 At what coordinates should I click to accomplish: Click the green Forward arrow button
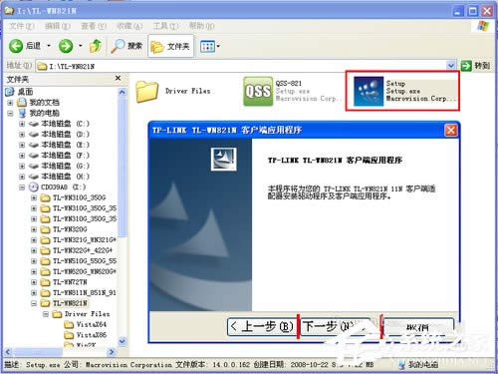coord(66,46)
